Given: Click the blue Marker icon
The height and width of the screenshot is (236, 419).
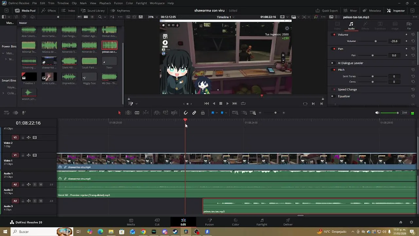Looking at the screenshot, I should (222, 113).
